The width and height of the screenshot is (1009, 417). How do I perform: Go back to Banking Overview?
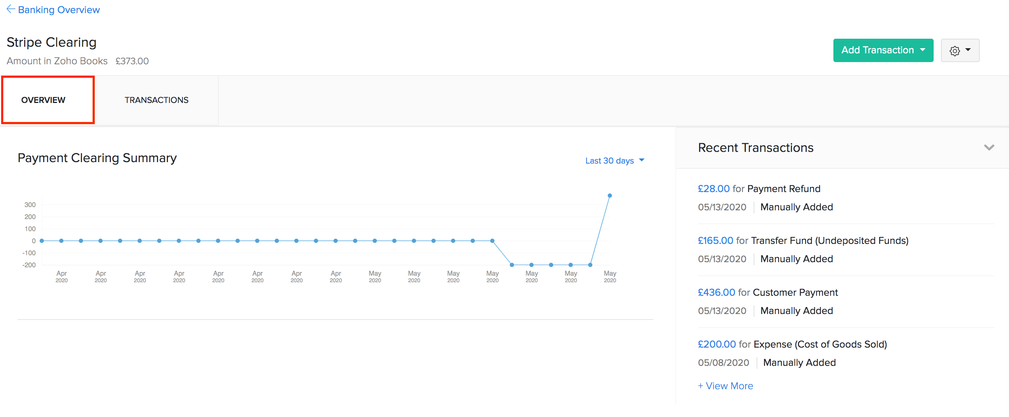click(59, 10)
